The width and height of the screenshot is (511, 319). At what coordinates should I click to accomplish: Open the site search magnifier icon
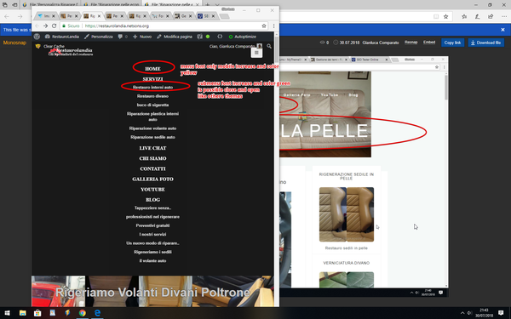click(x=269, y=46)
